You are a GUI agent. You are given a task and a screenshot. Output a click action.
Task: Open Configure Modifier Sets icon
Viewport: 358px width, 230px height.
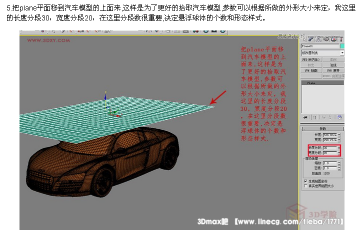pyautogui.click(x=339, y=117)
